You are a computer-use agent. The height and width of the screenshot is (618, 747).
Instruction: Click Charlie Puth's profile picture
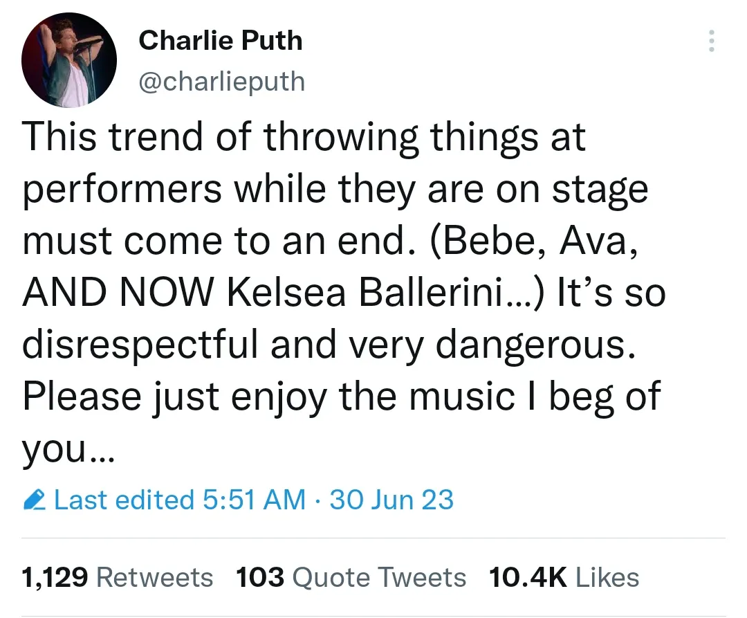click(68, 60)
